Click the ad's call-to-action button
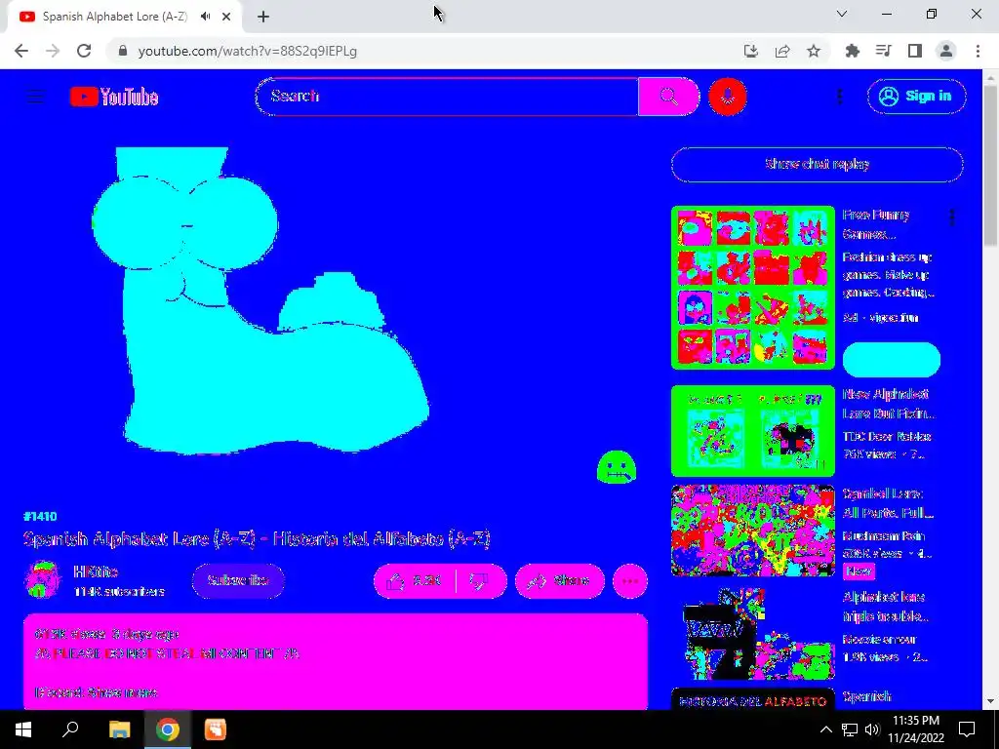Viewport: 999px width, 749px height. click(x=892, y=359)
